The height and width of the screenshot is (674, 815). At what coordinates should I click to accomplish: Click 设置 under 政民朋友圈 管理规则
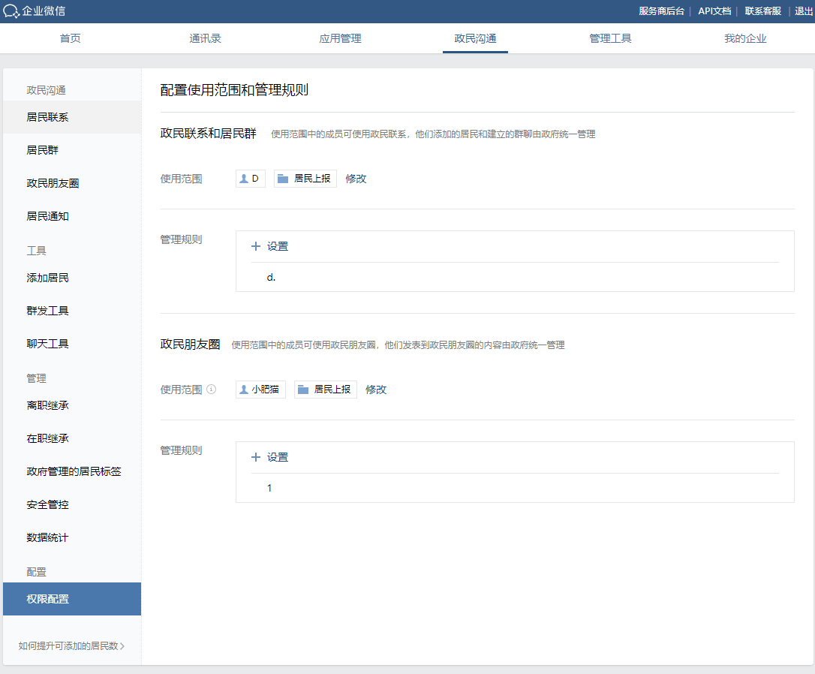coord(278,457)
